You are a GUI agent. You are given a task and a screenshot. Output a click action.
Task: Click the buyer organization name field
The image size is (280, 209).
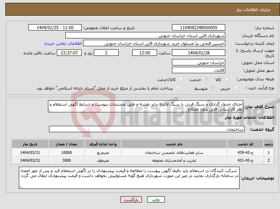(x=145, y=36)
